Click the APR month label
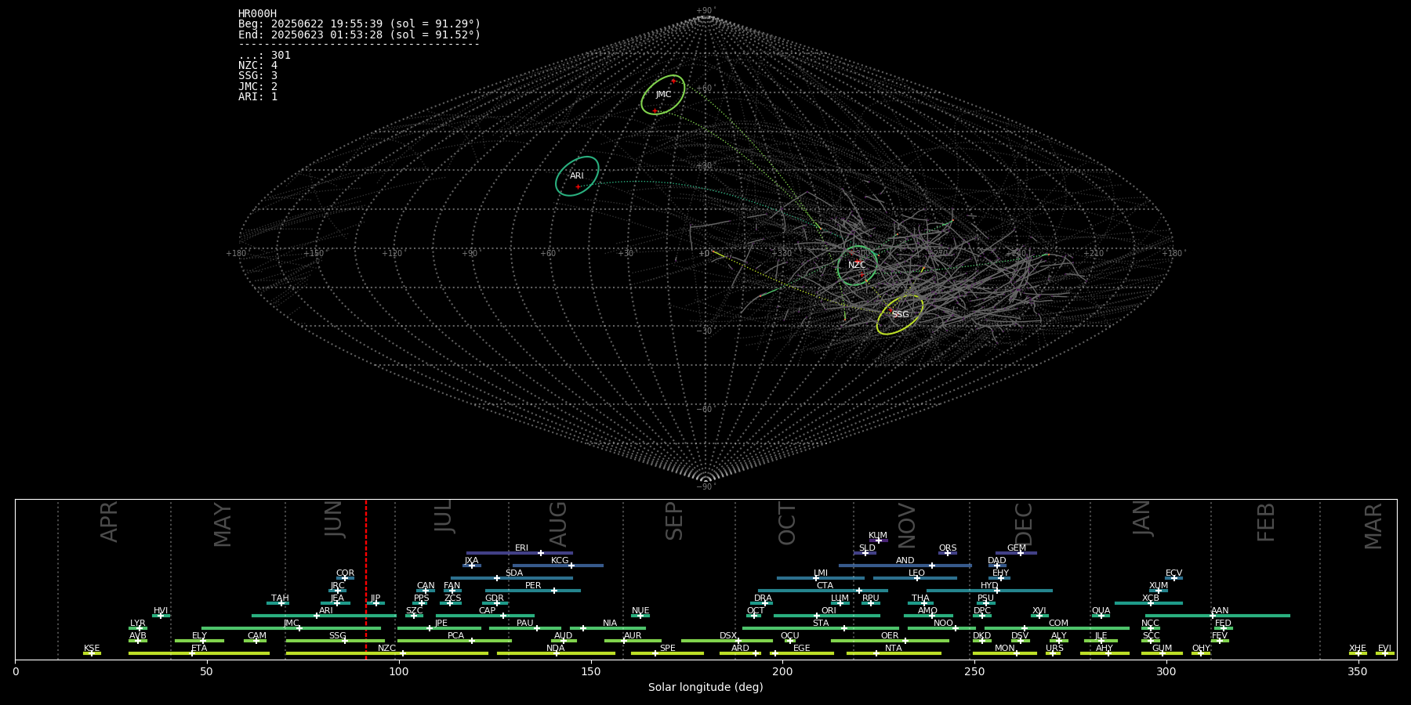The width and height of the screenshot is (1411, 705). pyautogui.click(x=110, y=521)
